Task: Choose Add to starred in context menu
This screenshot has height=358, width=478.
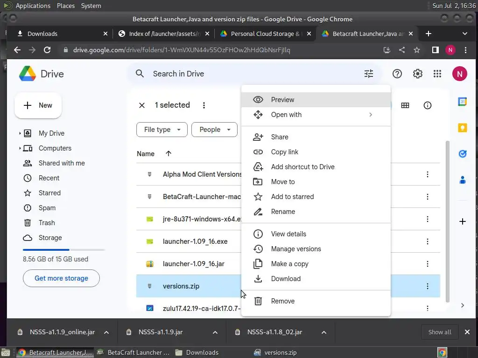Action: [x=316, y=197]
